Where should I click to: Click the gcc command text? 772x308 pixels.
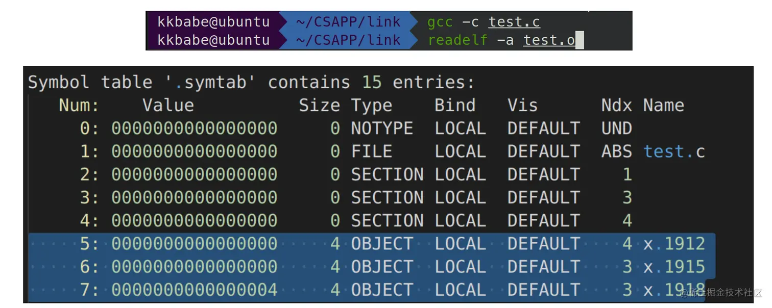pyautogui.click(x=440, y=22)
